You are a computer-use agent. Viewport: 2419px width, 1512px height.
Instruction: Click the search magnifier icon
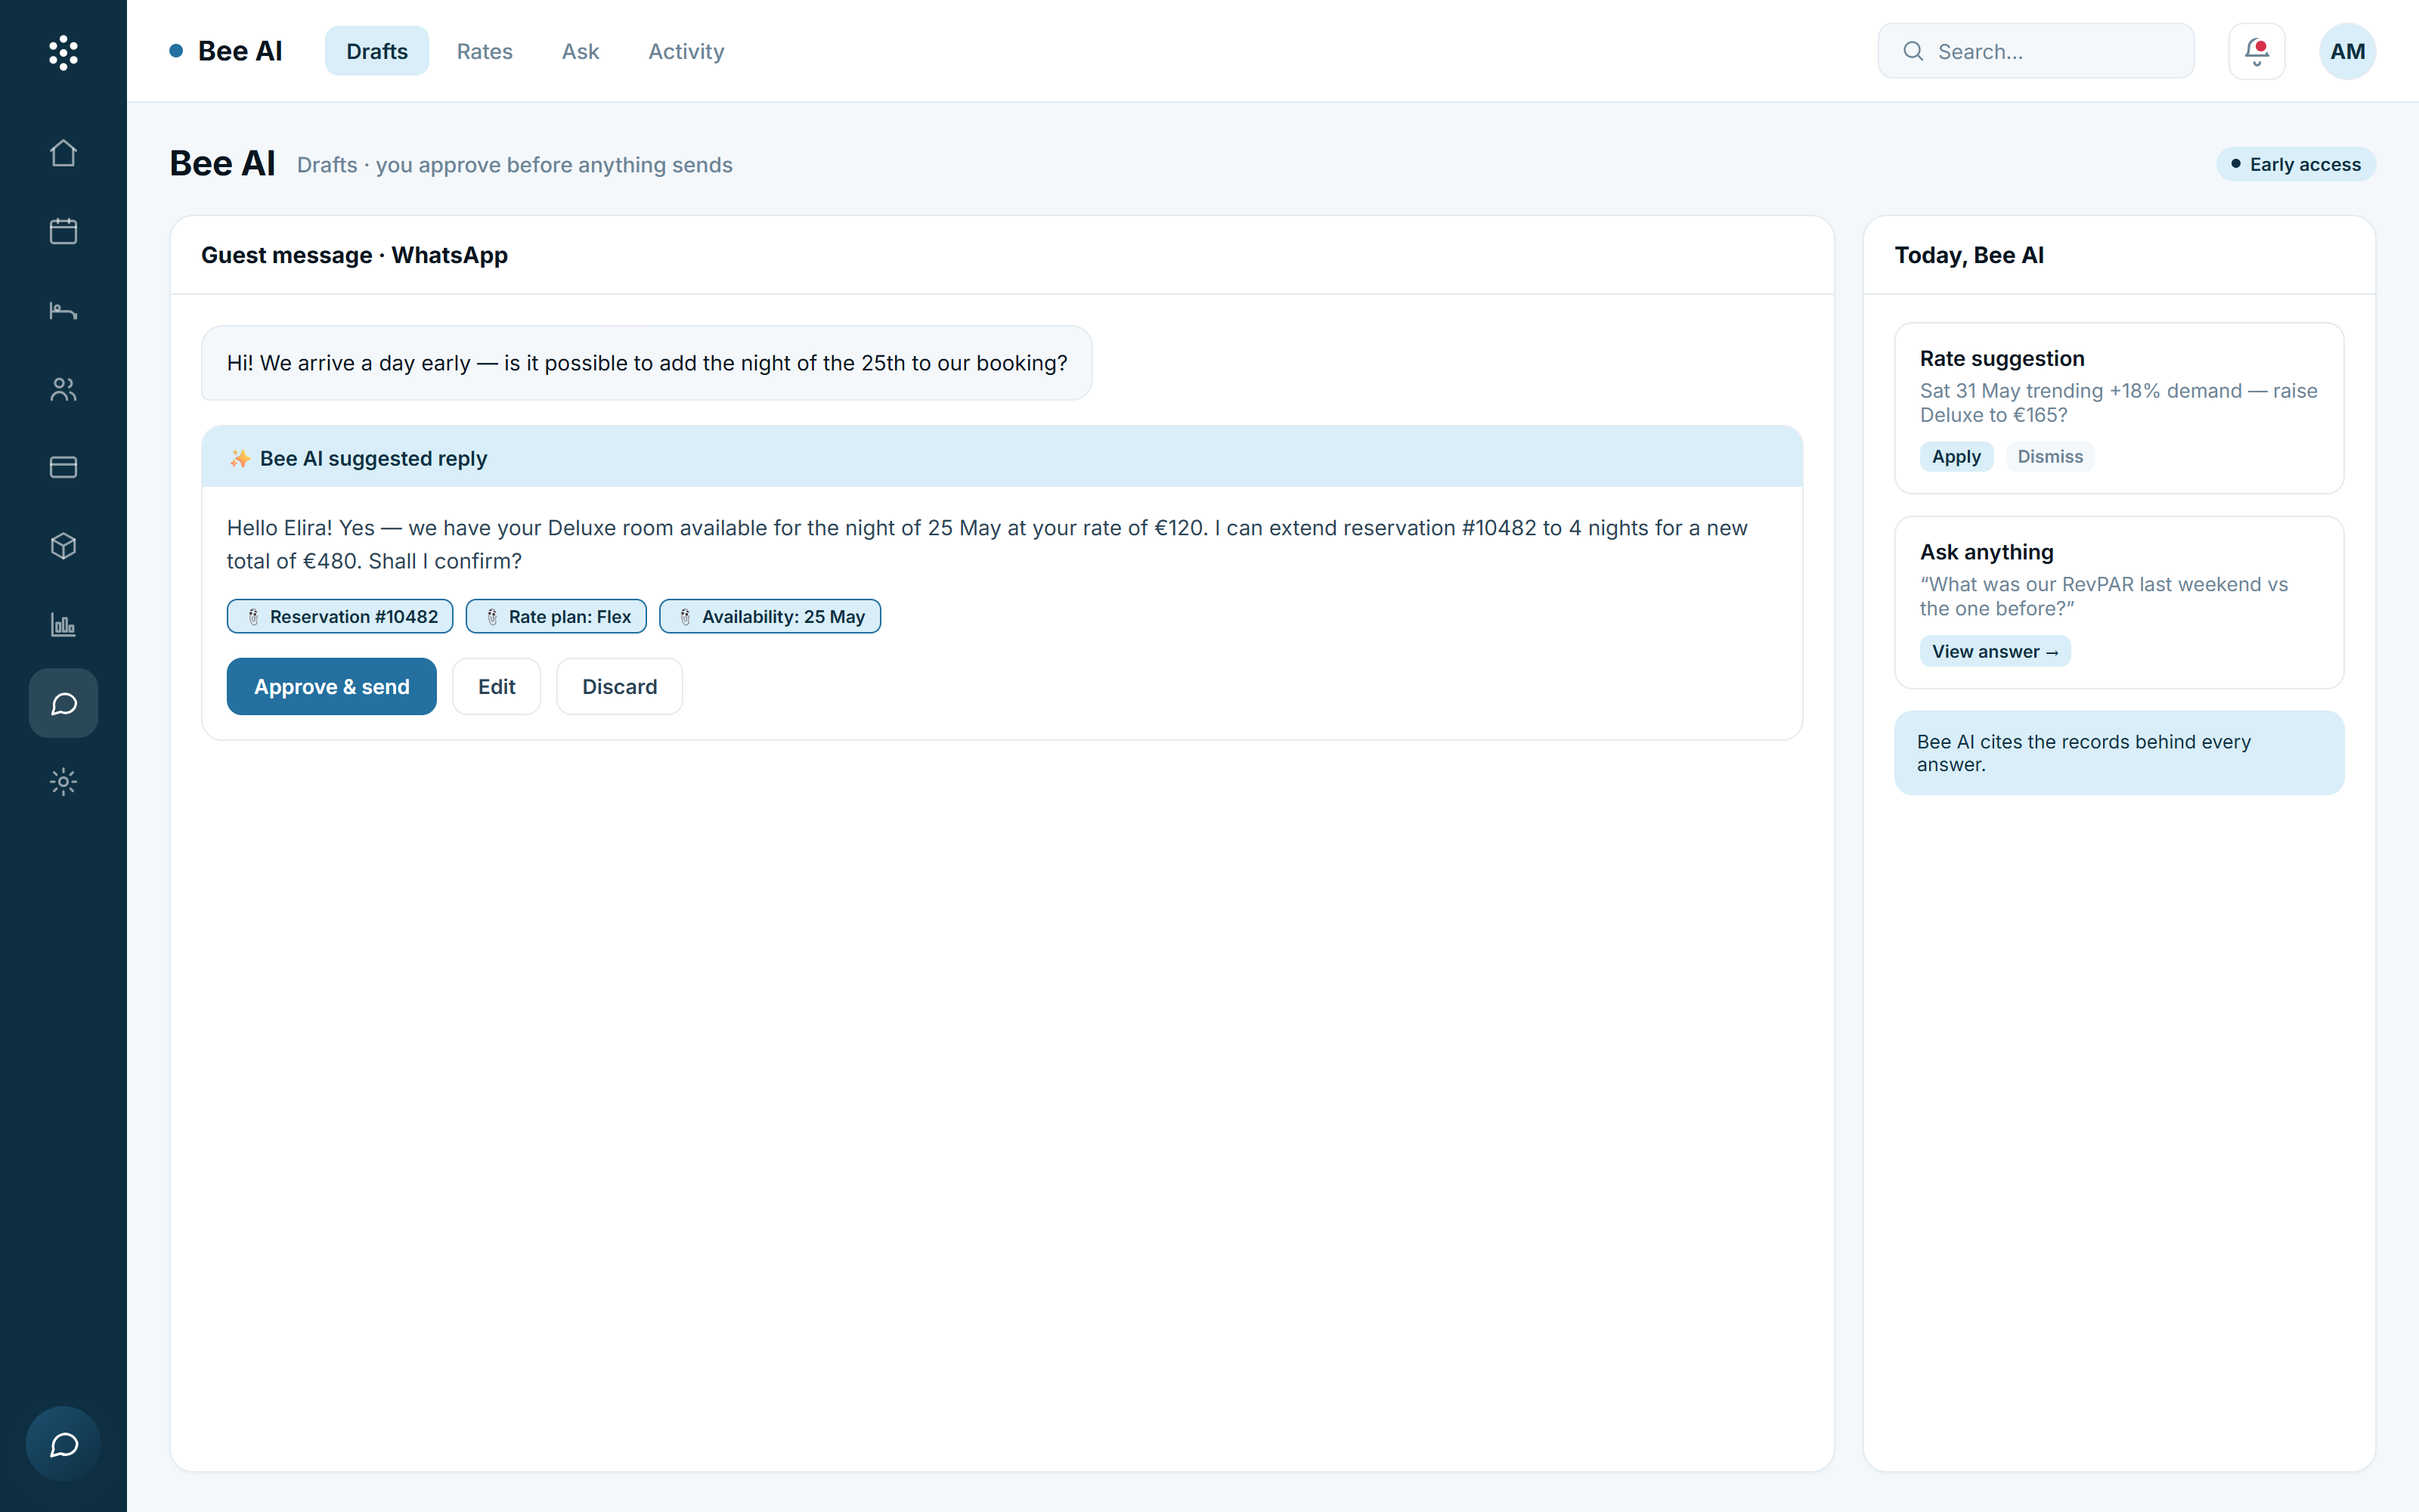tap(1913, 51)
